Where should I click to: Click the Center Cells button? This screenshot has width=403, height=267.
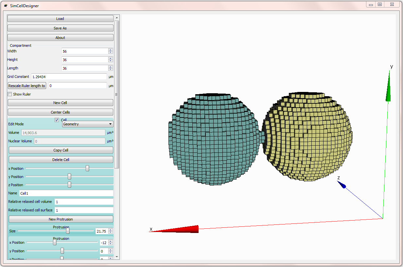60,112
